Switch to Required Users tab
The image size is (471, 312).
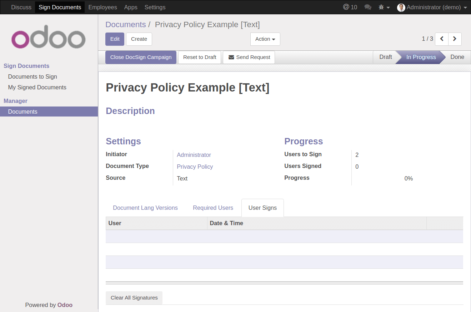click(x=213, y=208)
